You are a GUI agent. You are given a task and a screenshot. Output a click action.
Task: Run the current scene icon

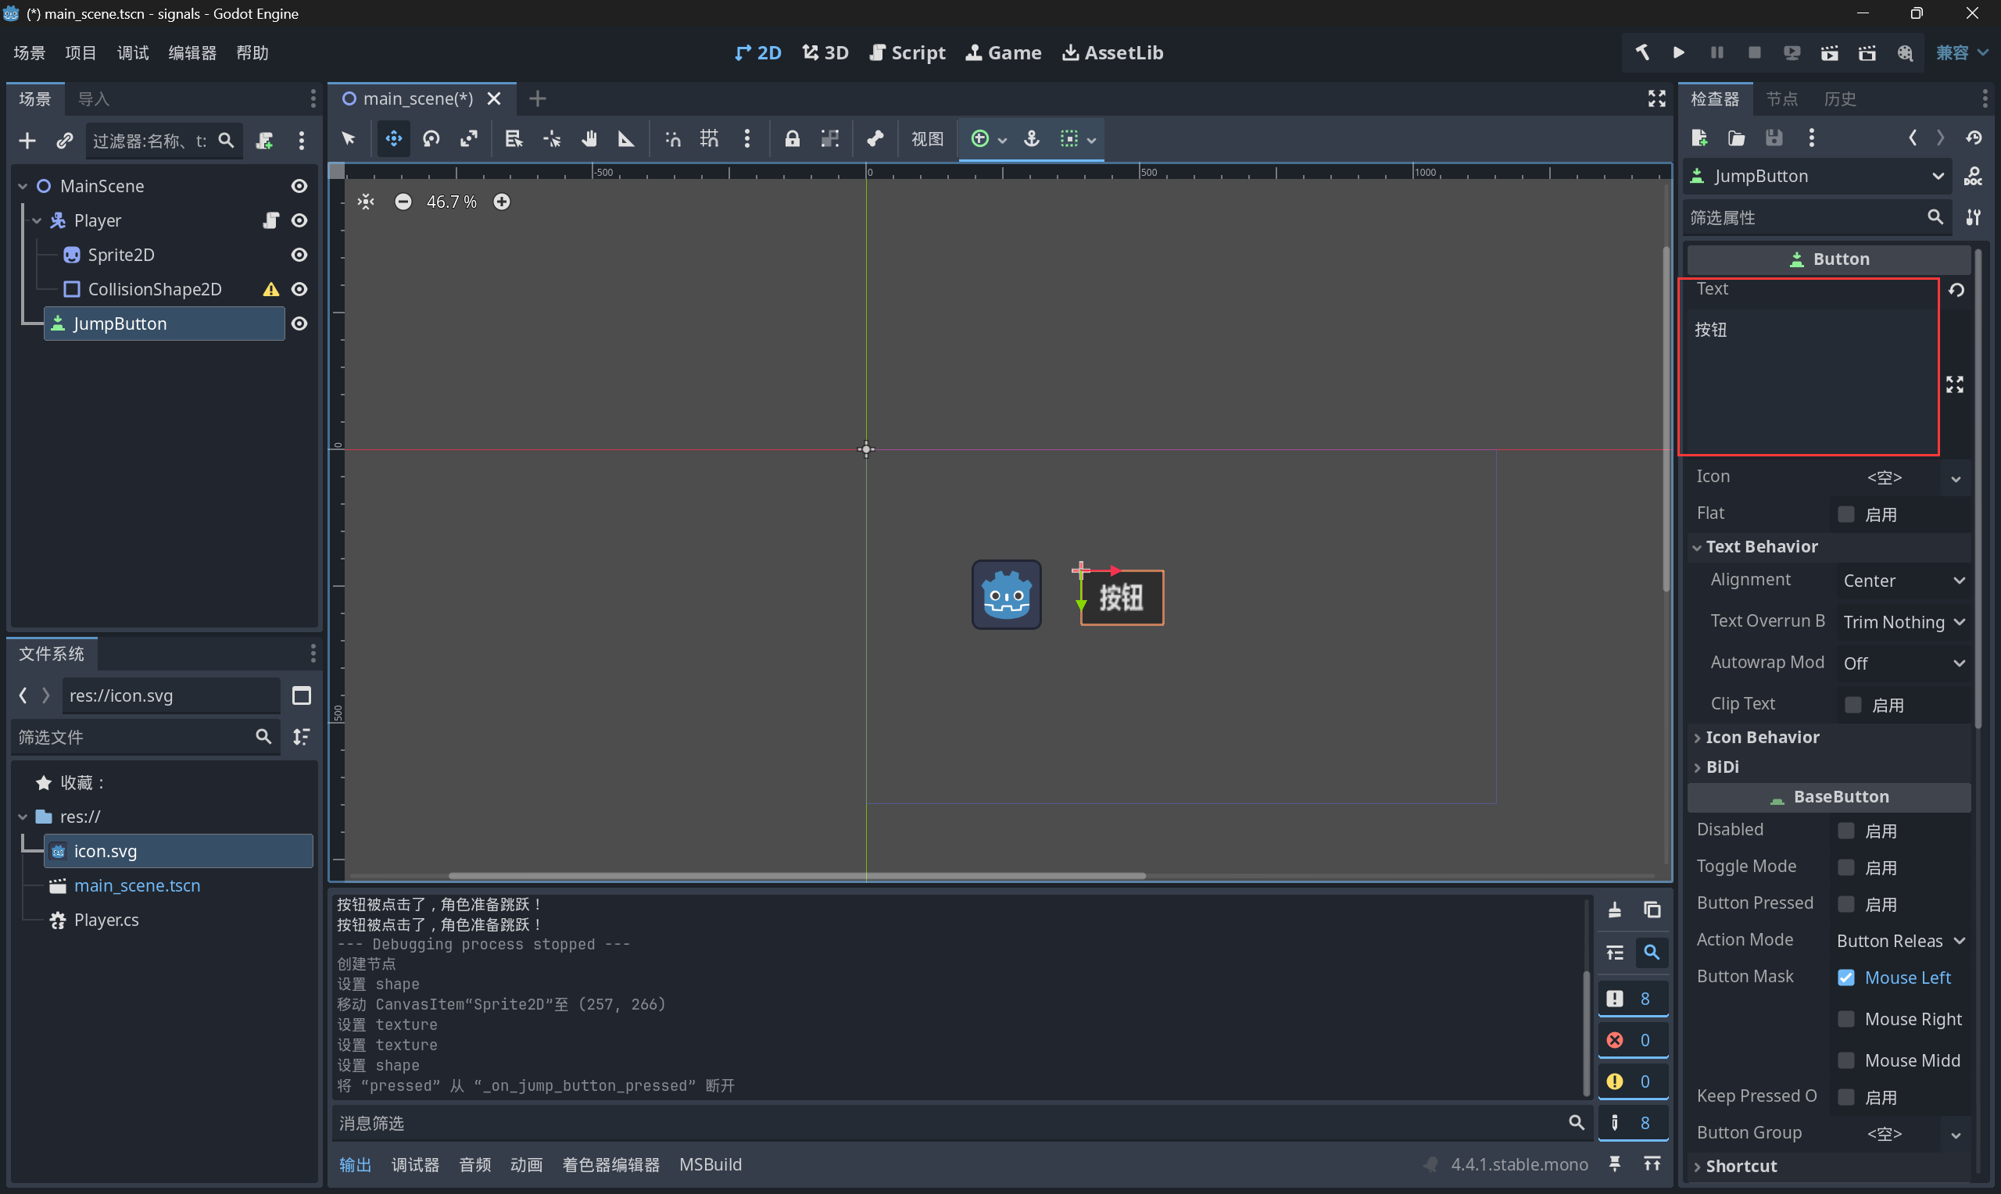(1830, 53)
